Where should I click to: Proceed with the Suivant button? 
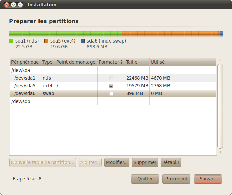coord(208,179)
